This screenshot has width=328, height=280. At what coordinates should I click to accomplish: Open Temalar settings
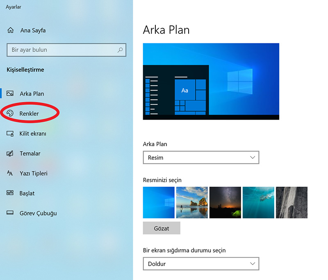(x=30, y=154)
